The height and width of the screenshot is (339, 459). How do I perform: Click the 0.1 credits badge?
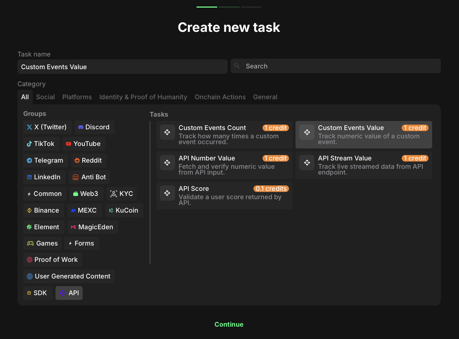(x=271, y=189)
